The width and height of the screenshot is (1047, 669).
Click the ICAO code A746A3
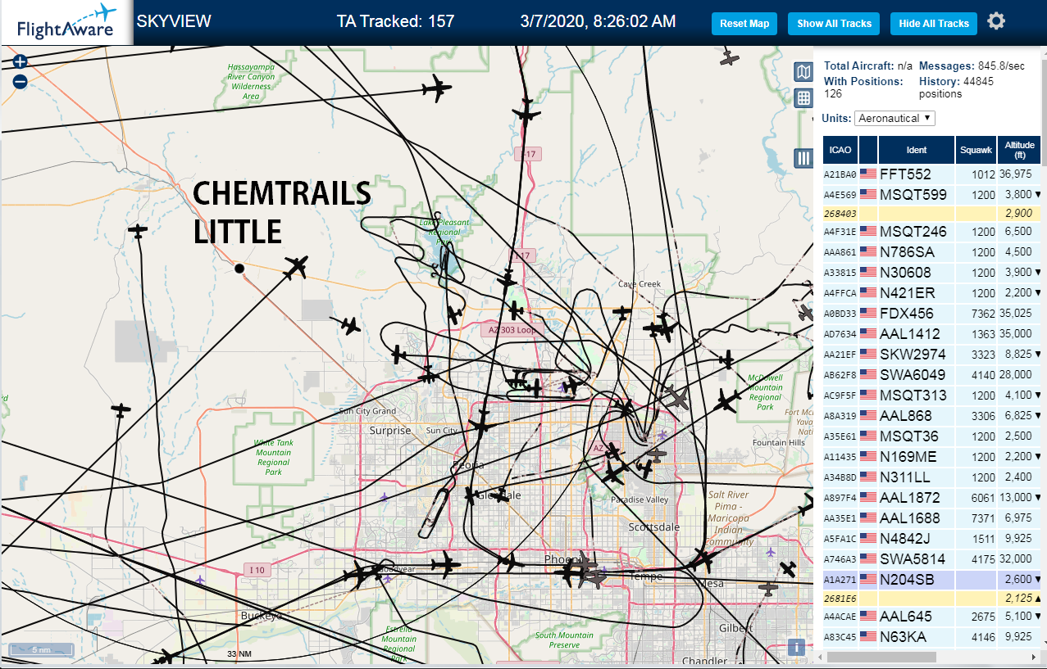pyautogui.click(x=840, y=559)
